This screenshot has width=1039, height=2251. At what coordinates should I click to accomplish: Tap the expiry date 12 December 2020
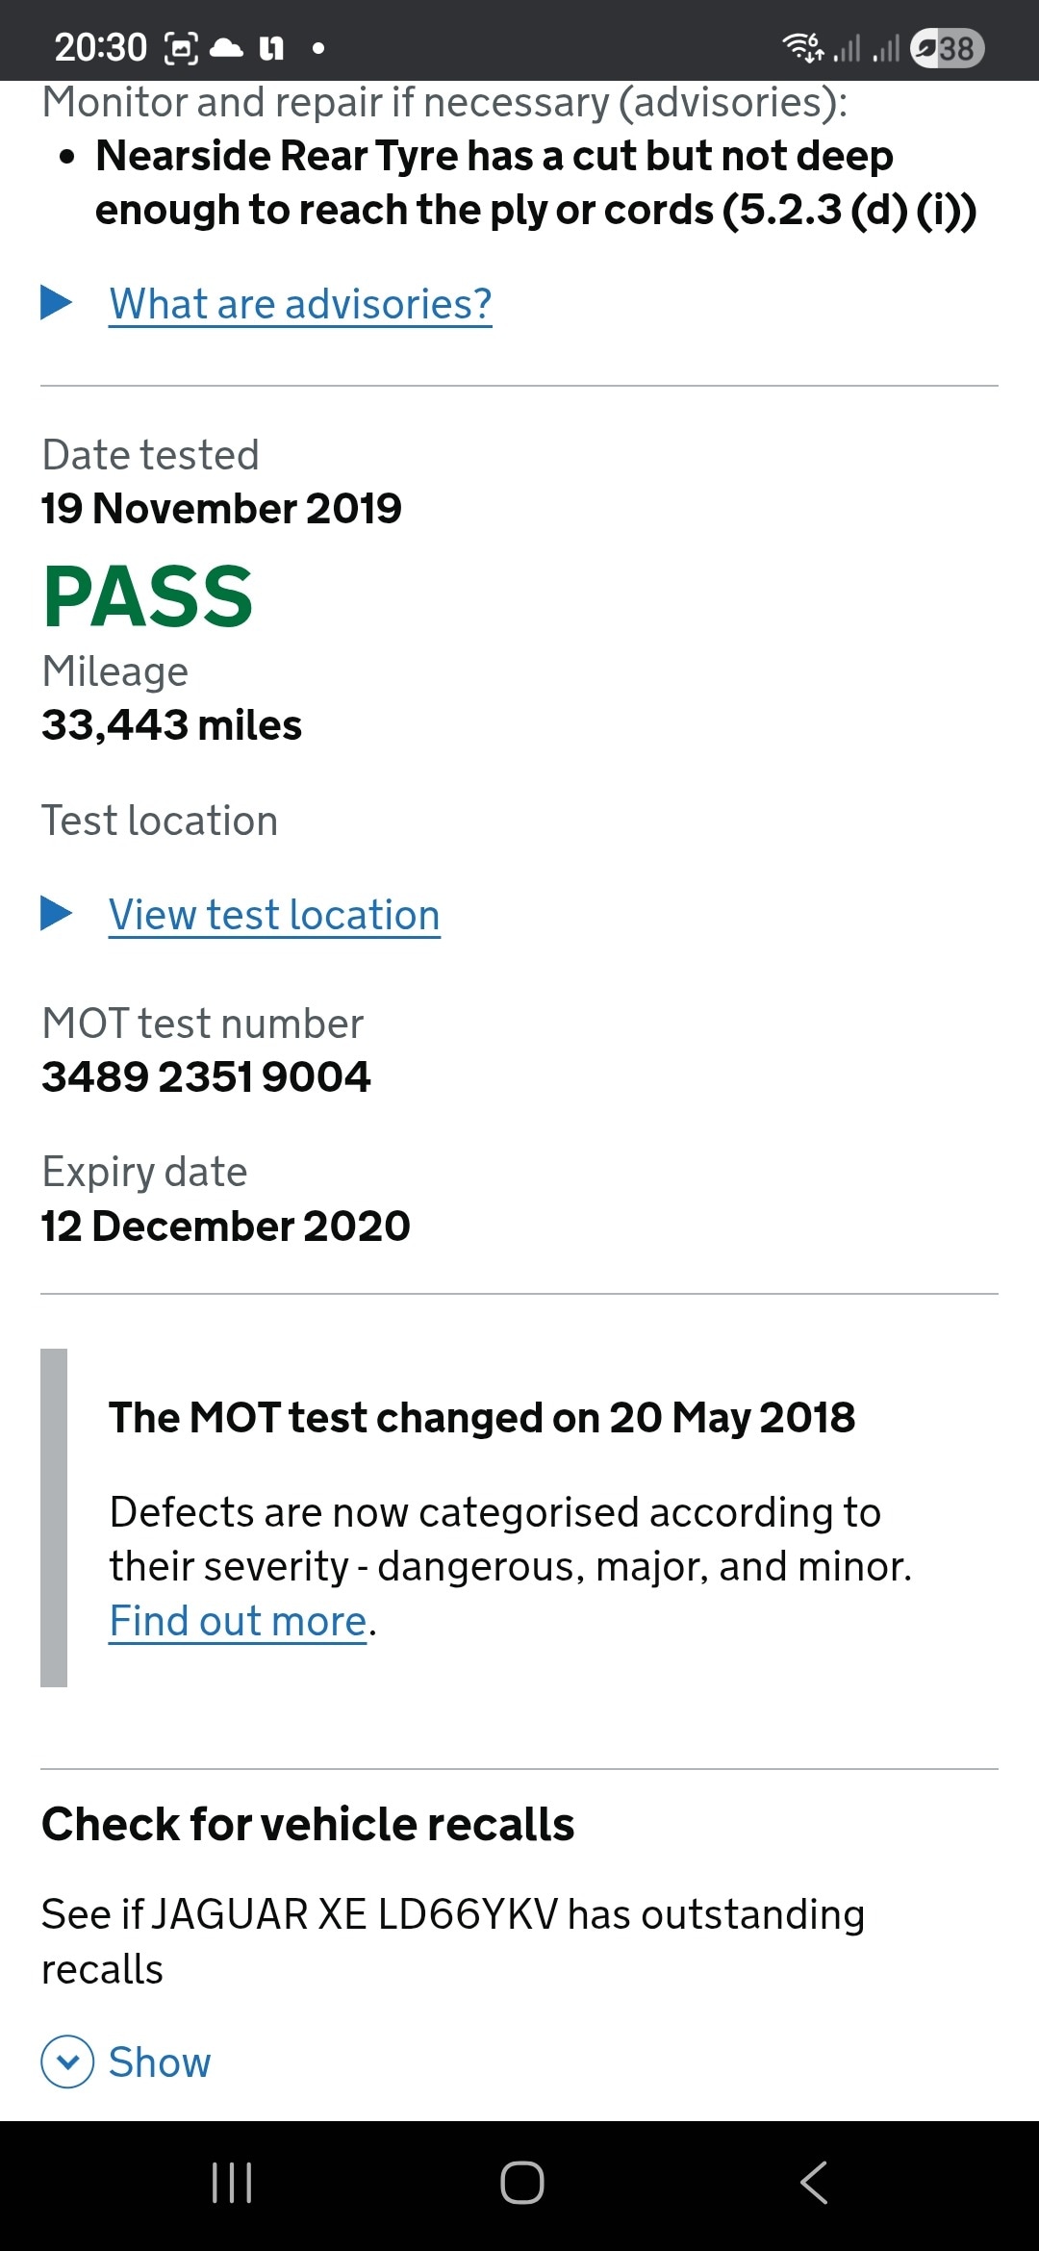(x=225, y=1226)
